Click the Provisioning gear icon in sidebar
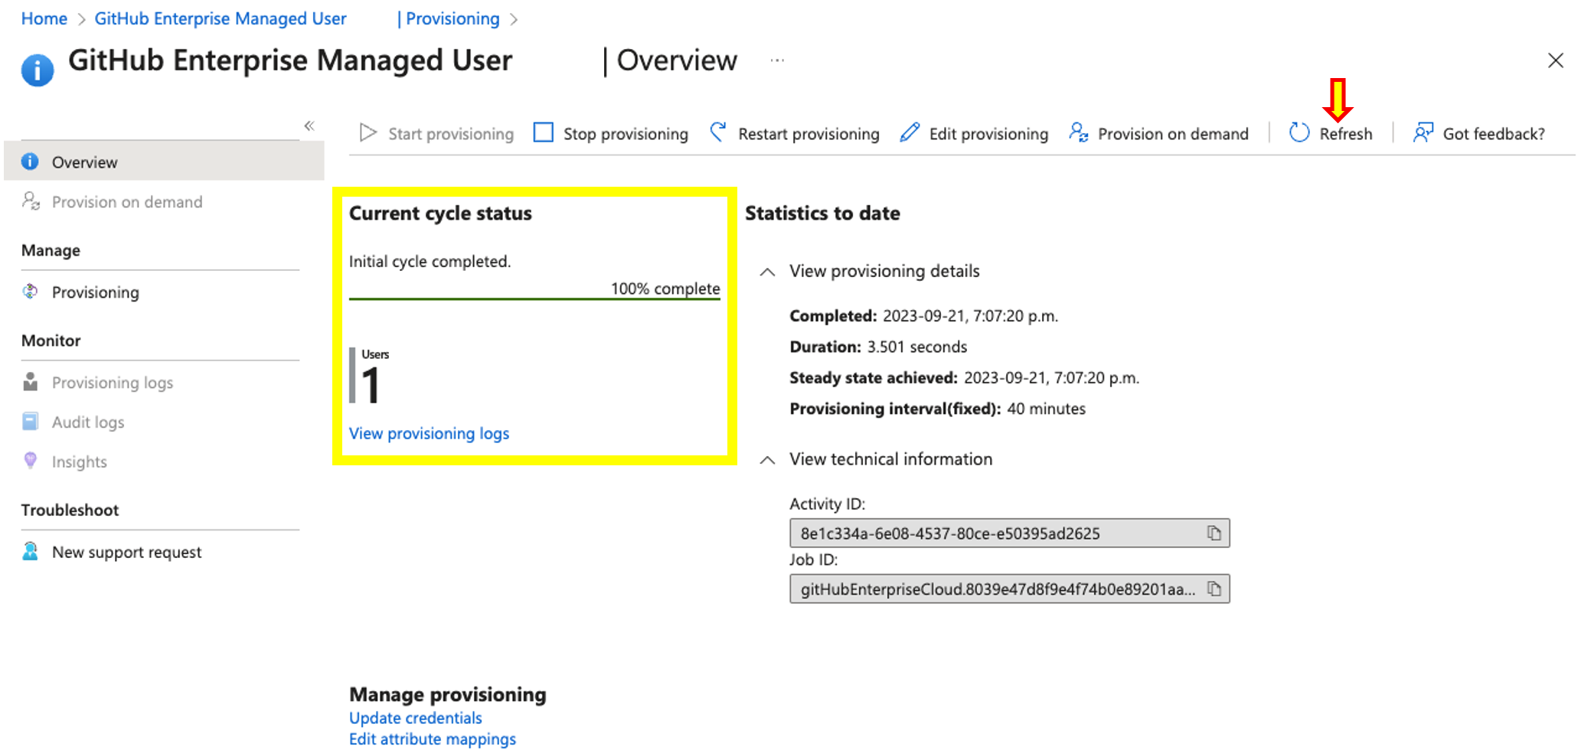Viewport: 1578px width, 750px height. [31, 292]
